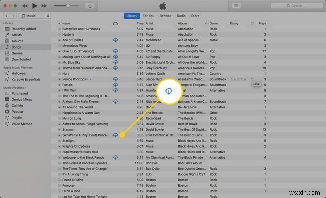Open the Up Next list icon

(236, 6)
